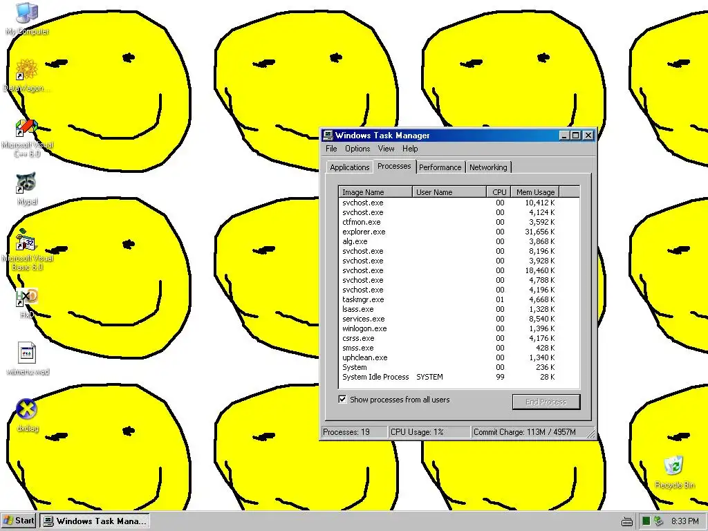Click the 31,656 K memory value
The height and width of the screenshot is (531, 708).
[x=539, y=232]
